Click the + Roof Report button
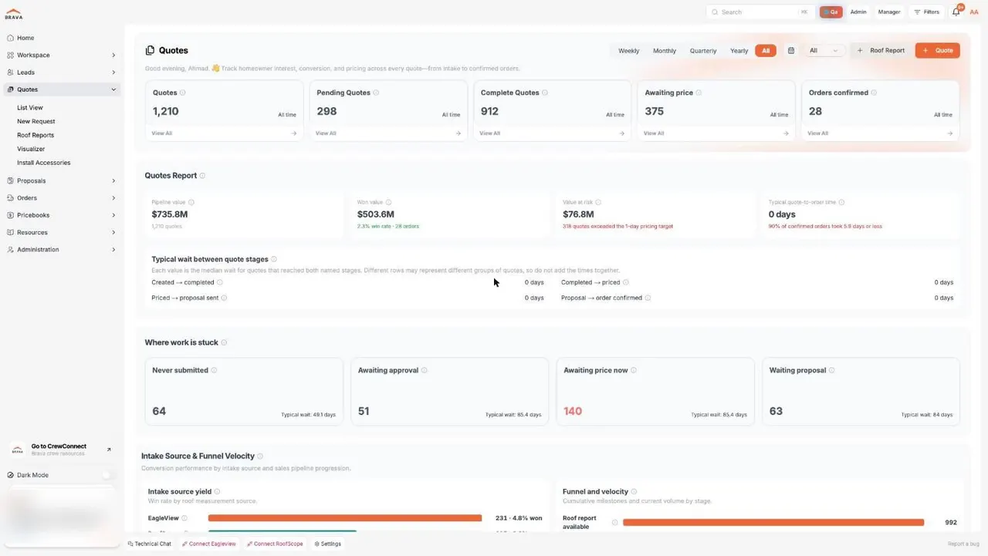The height and width of the screenshot is (556, 988). 881,51
